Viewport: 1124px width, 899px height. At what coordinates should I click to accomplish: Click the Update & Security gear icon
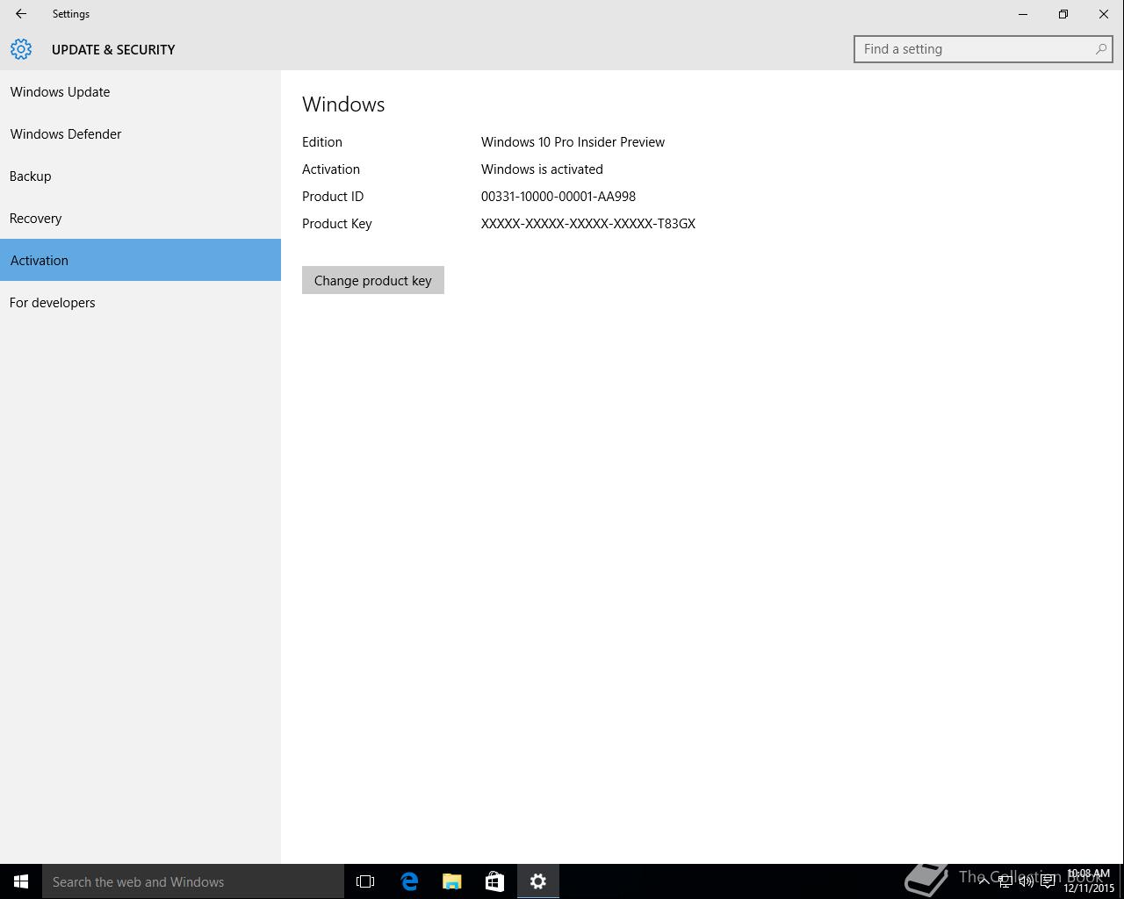coord(21,49)
